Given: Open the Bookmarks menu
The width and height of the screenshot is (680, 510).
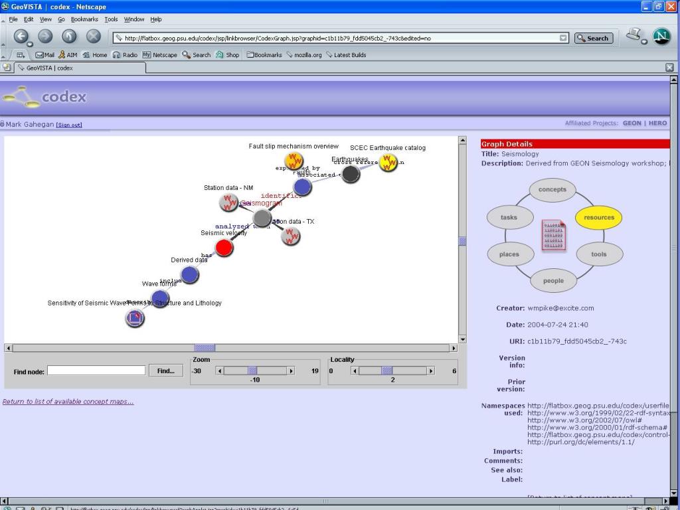Looking at the screenshot, I should click(84, 19).
